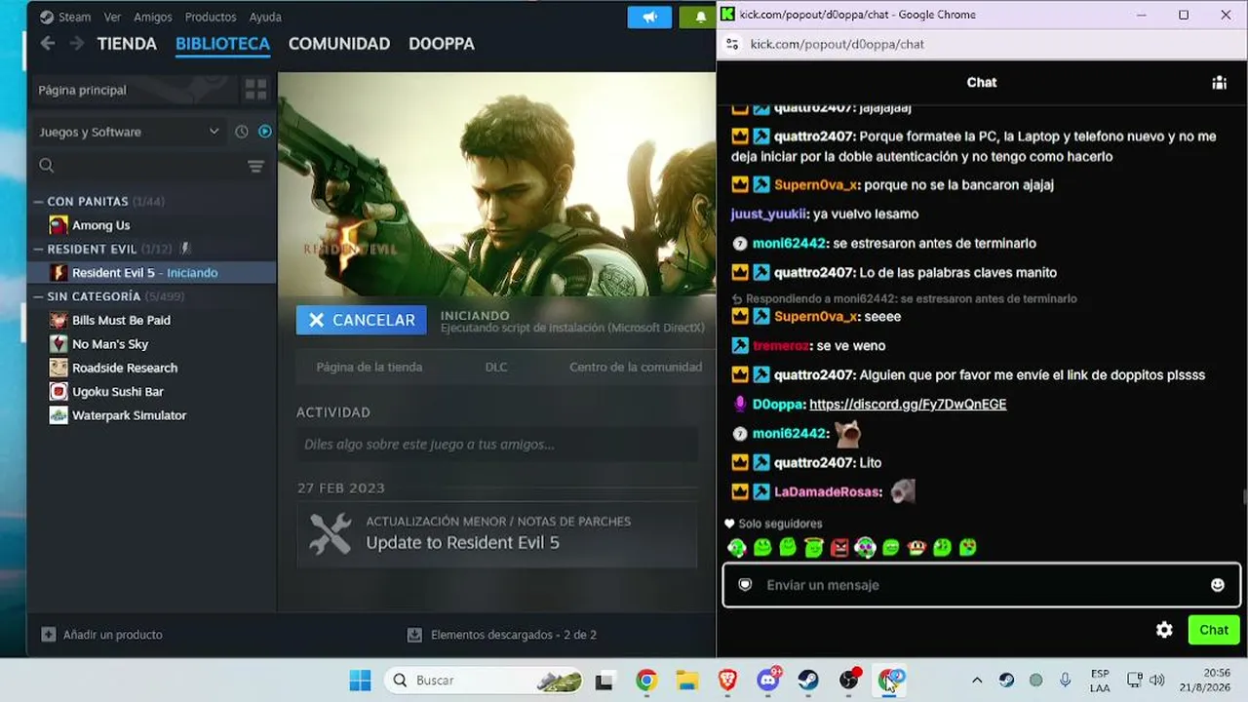
Task: Select Among Us game icon in library
Action: coord(58,225)
